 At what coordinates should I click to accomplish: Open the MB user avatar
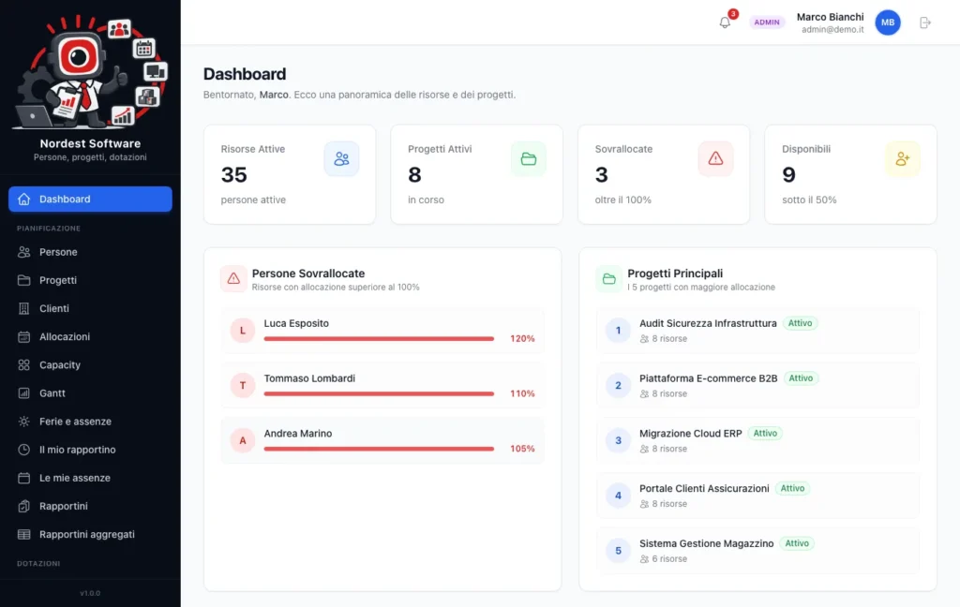[888, 22]
